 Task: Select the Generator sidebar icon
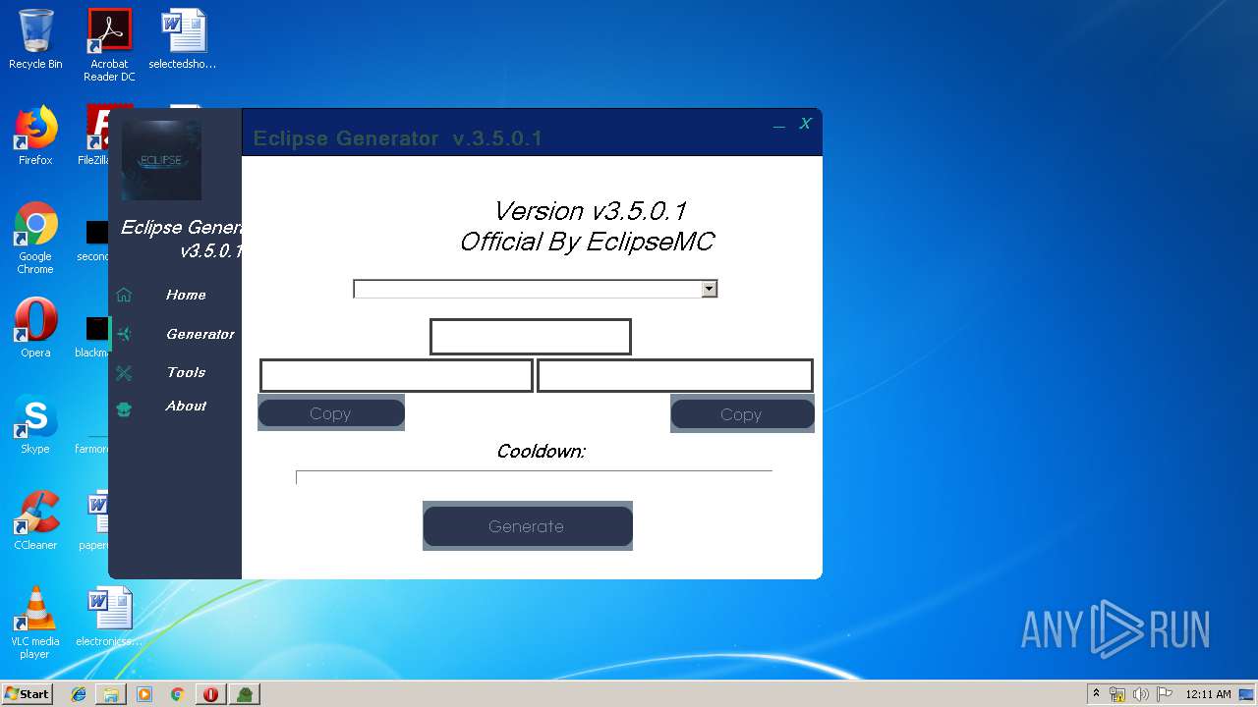point(124,334)
